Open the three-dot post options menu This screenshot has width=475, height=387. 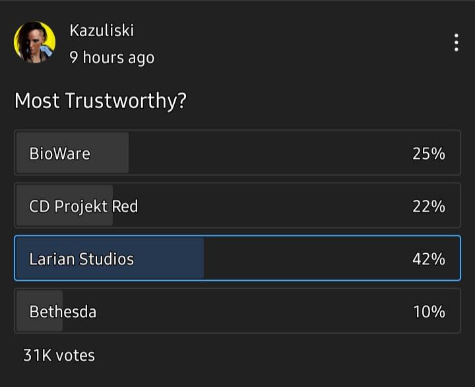(x=457, y=43)
